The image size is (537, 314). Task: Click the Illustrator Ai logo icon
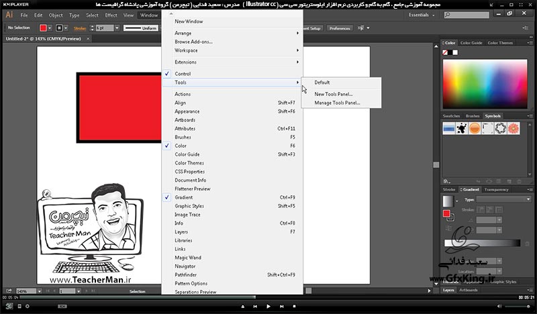(9, 15)
